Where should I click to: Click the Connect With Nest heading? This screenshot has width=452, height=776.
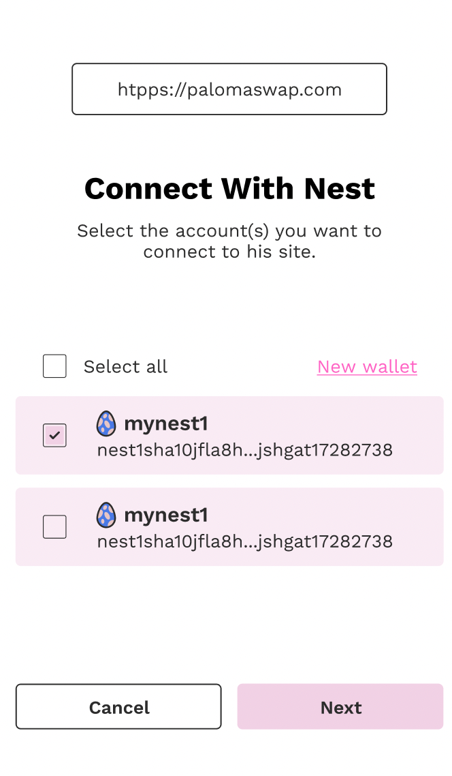point(229,189)
